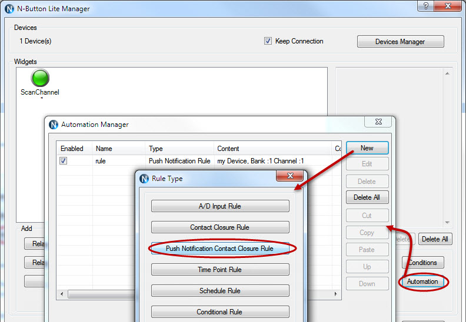Click Delete All in Automation Manager
Viewport: 466px width, 322px height.
pos(367,197)
